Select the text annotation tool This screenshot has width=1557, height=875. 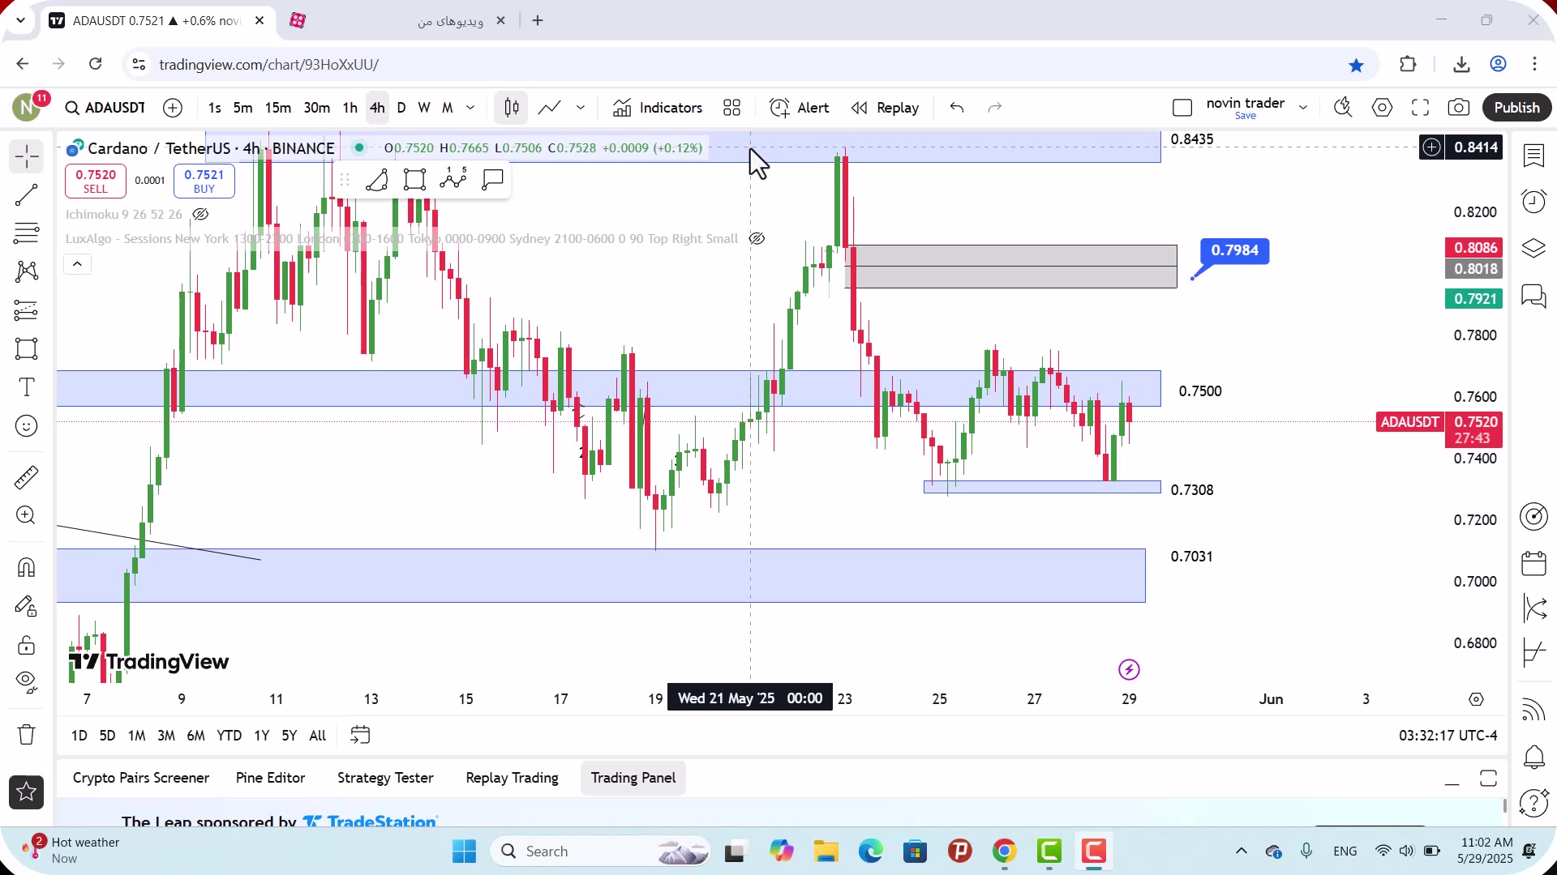(27, 387)
